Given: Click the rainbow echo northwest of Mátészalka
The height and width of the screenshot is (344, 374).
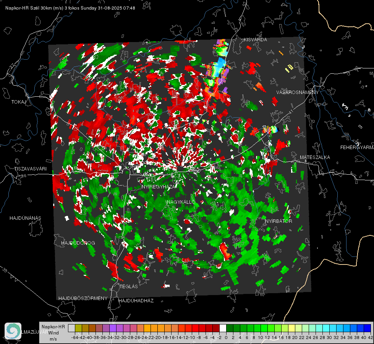Looking at the screenshot, I should [x=271, y=130].
